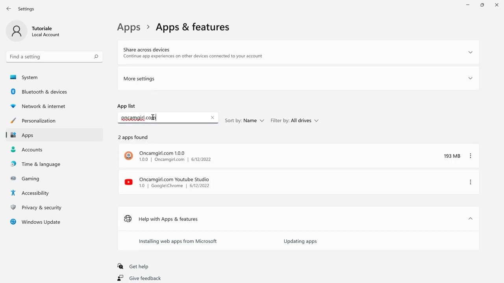The image size is (504, 283).
Task: Click the search magnifier in Find a setting
Action: pyautogui.click(x=96, y=57)
